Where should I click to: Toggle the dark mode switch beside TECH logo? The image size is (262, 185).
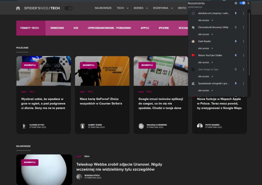pos(68,8)
